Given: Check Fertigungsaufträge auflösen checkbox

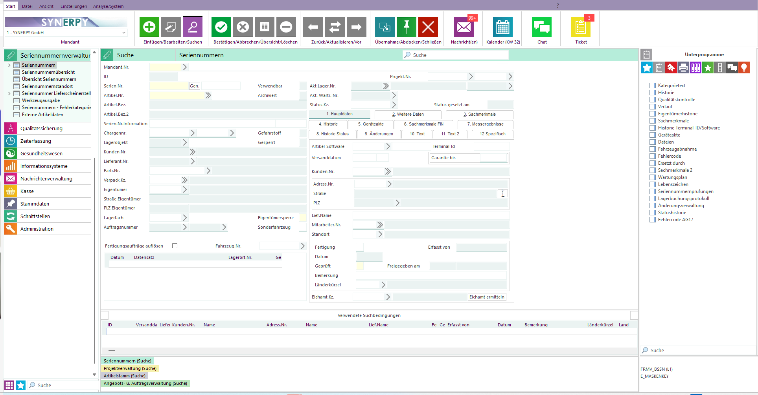Looking at the screenshot, I should coord(175,246).
